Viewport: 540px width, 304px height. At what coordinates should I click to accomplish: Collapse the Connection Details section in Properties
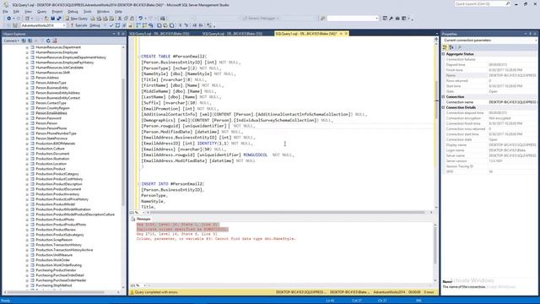pos(444,107)
